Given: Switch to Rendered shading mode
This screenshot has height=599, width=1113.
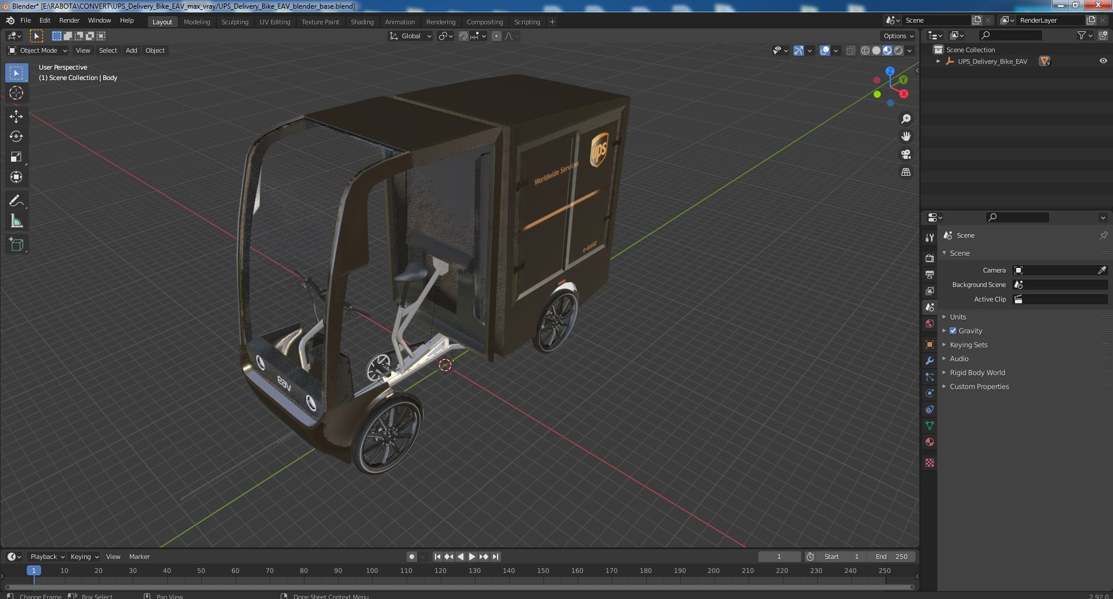Looking at the screenshot, I should 898,50.
